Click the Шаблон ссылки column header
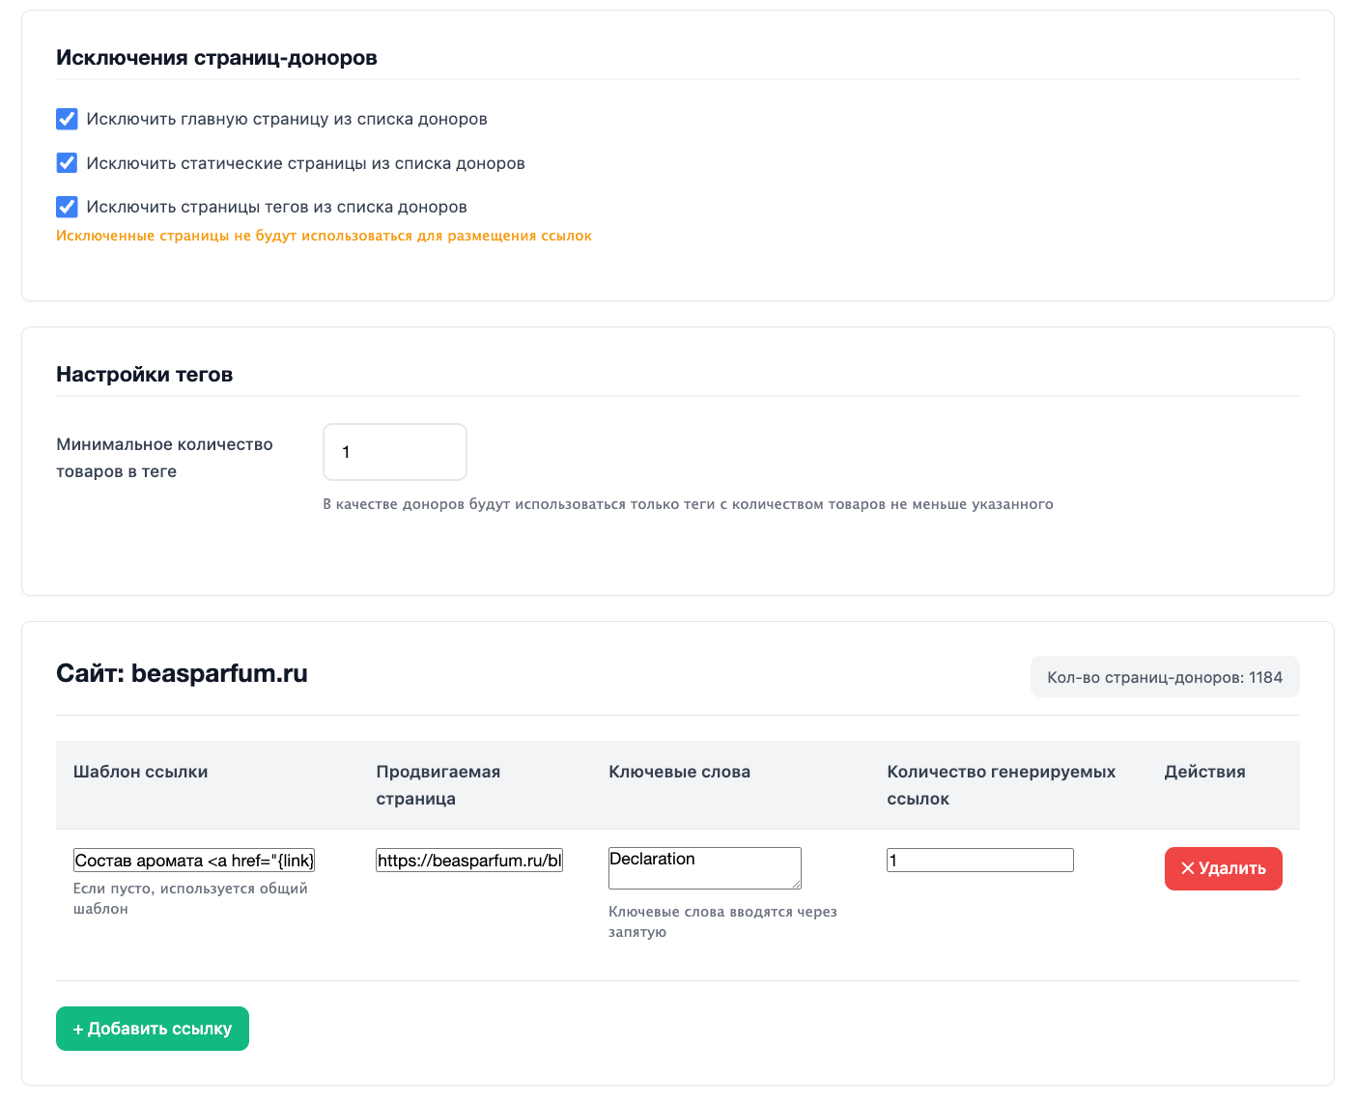1357x1102 pixels. click(x=141, y=772)
